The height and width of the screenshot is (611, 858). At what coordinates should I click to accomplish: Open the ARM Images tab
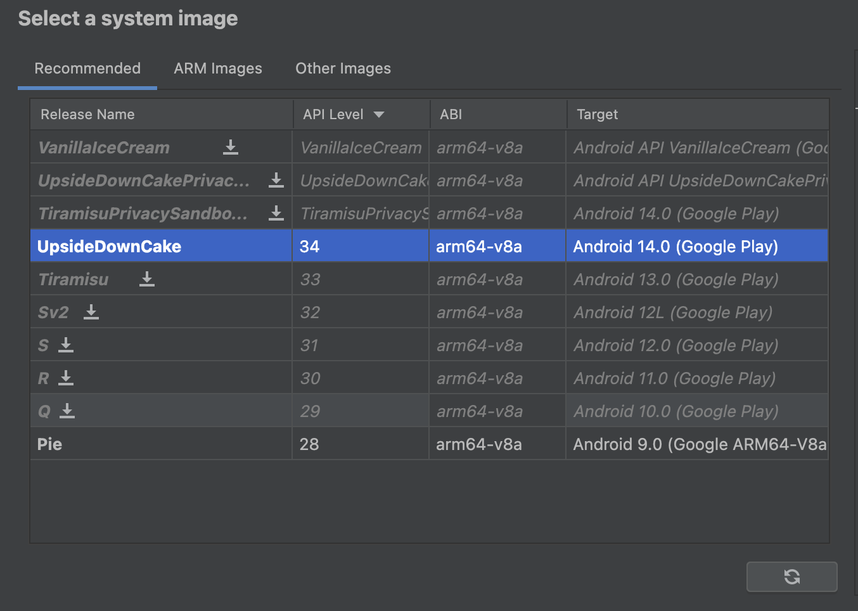[218, 68]
